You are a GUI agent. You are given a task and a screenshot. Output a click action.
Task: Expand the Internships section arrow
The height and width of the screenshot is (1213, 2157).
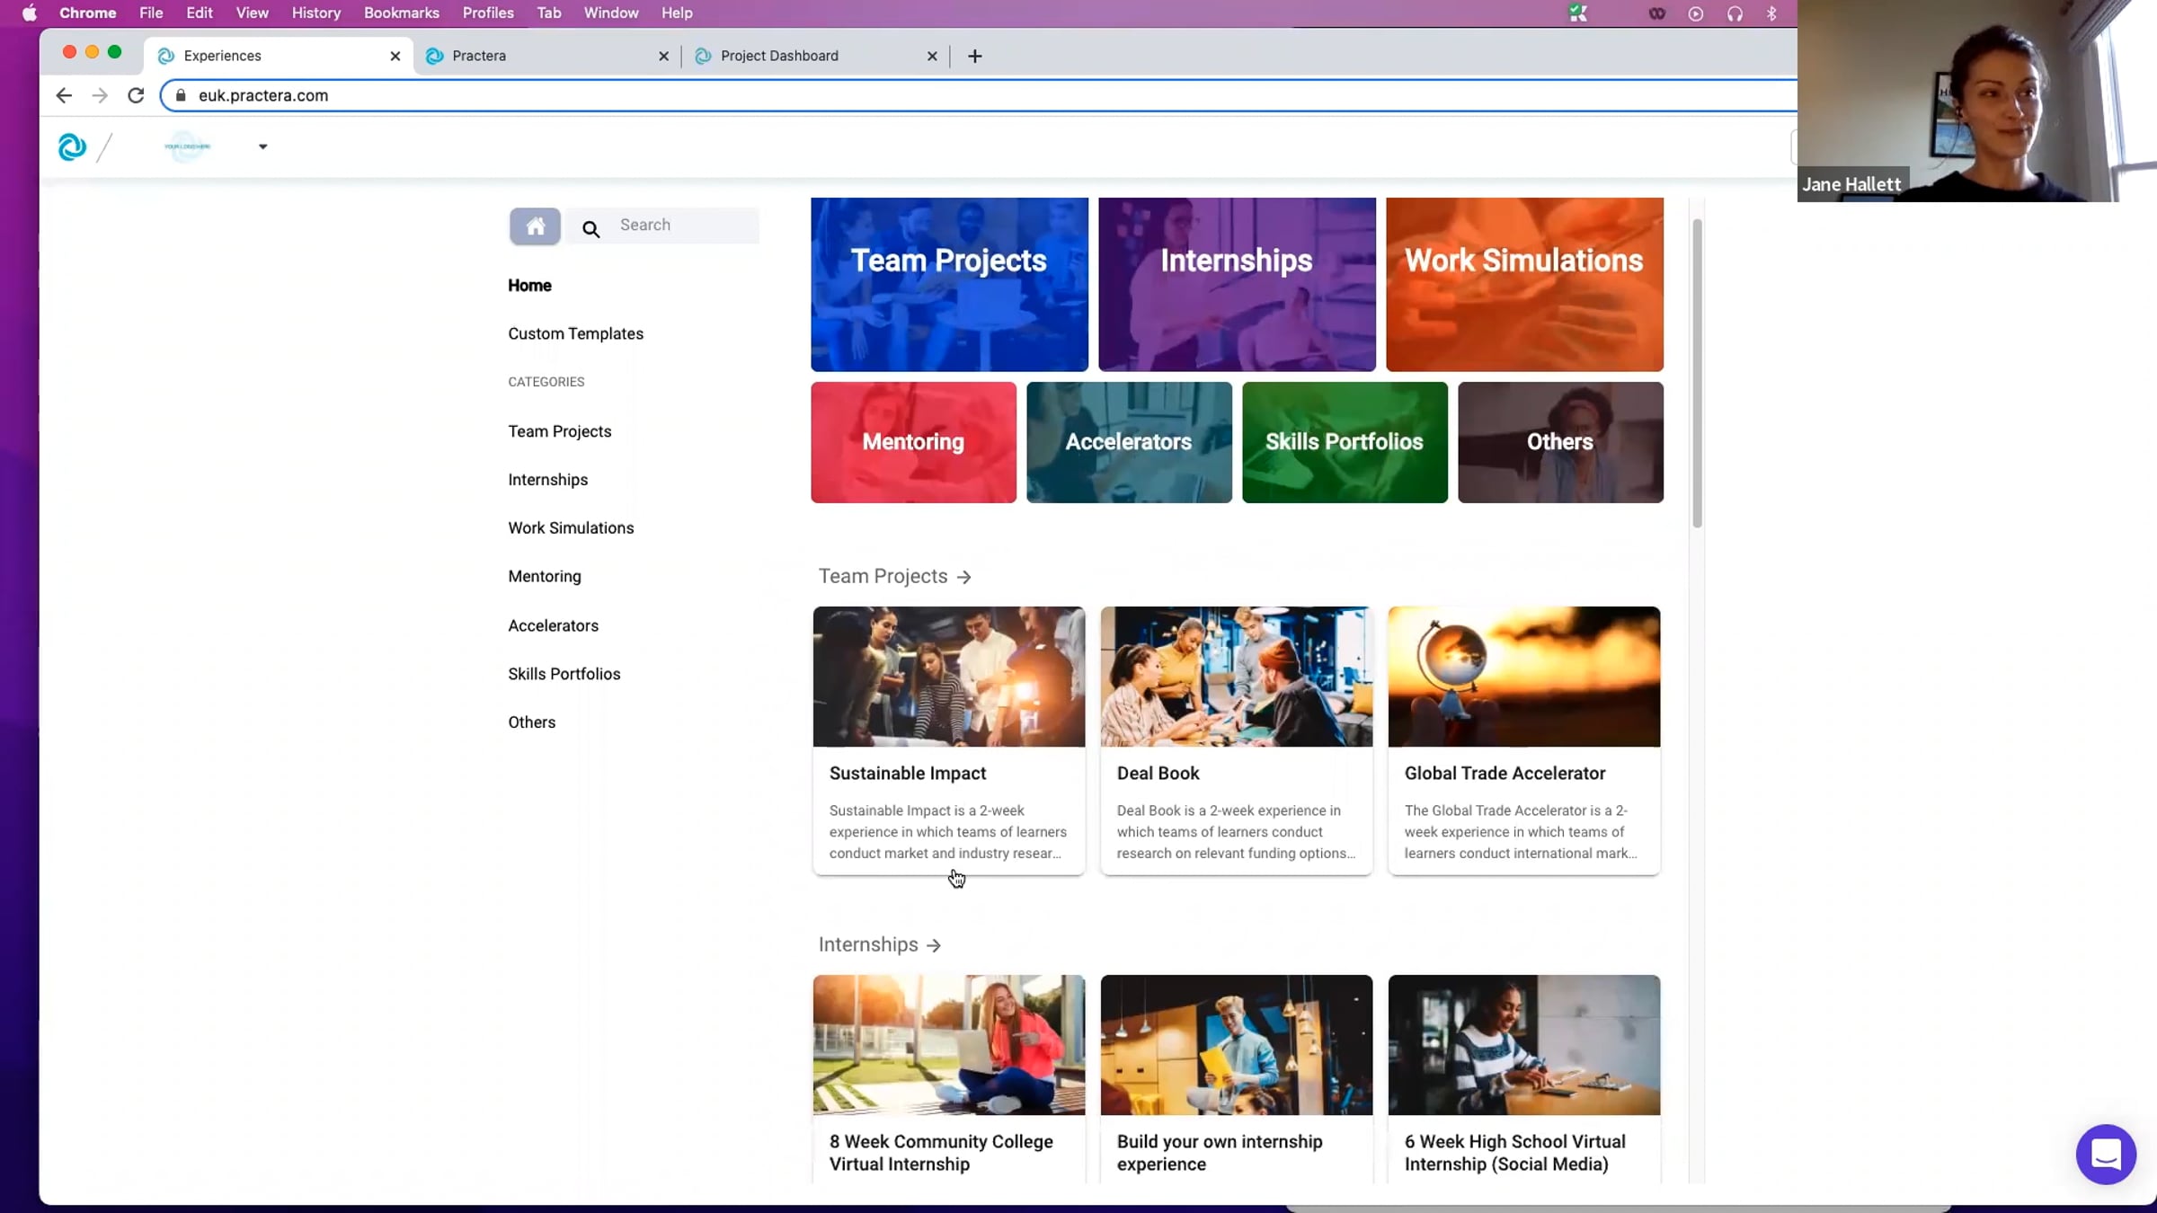[x=934, y=945]
